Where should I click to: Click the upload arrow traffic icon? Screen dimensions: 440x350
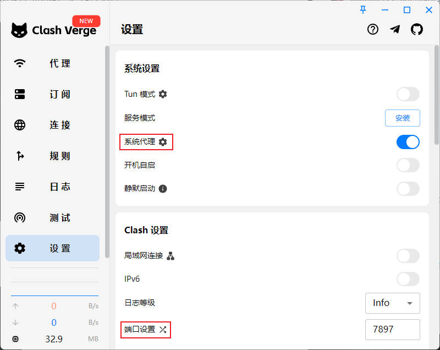[x=15, y=306]
